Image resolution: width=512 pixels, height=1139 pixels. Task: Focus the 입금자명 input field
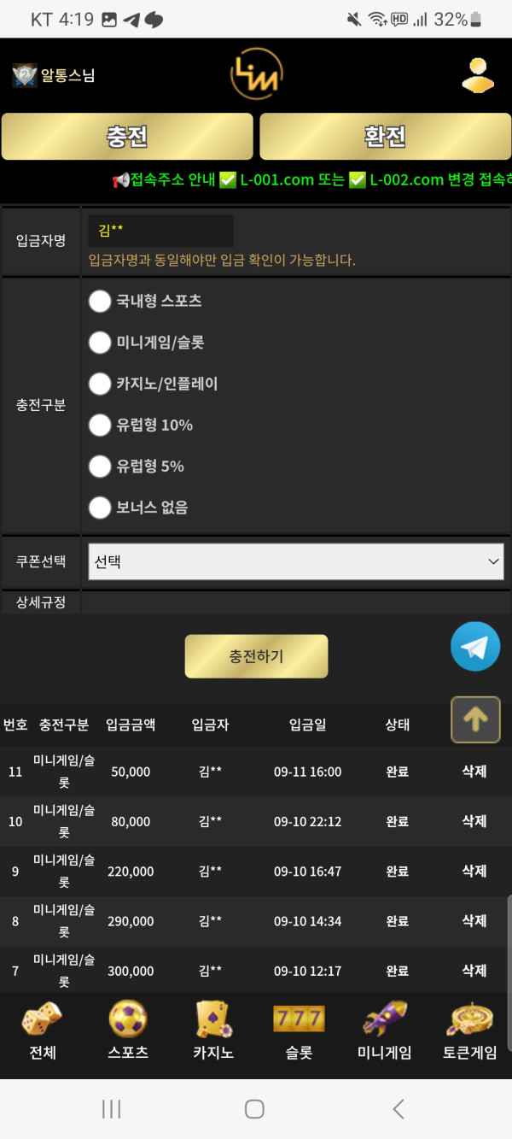click(160, 231)
